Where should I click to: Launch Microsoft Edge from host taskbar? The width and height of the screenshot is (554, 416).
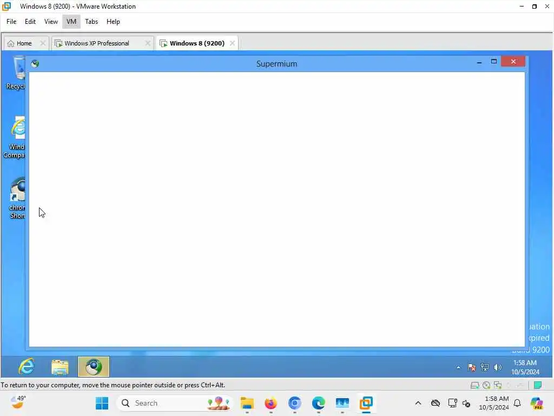pyautogui.click(x=318, y=403)
